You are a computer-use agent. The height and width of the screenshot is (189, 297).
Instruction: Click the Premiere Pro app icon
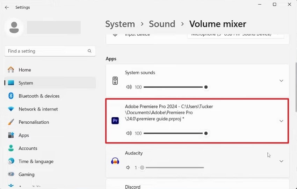click(115, 121)
